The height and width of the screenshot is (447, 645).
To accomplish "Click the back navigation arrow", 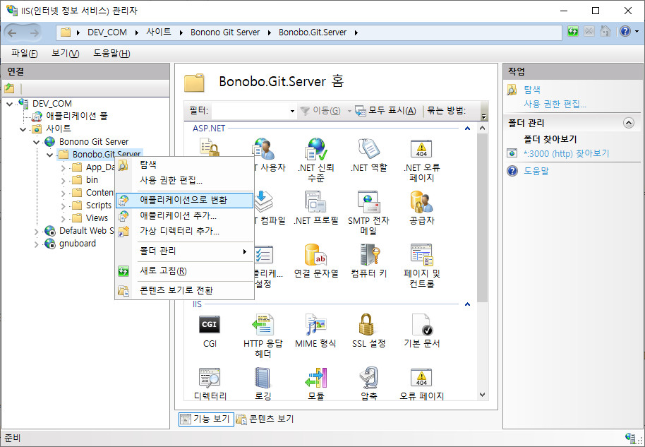I will (13, 32).
